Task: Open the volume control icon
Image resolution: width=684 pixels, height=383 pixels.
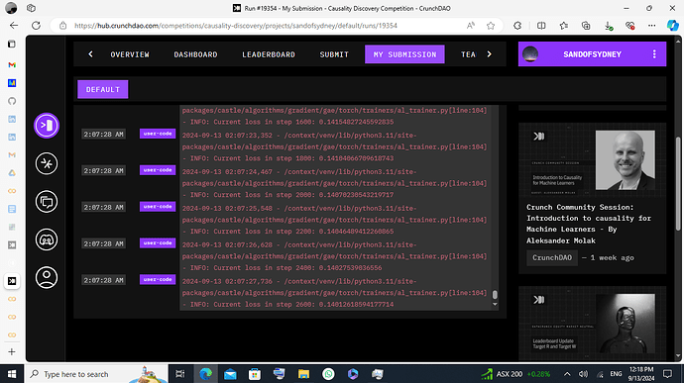Action: click(x=583, y=374)
